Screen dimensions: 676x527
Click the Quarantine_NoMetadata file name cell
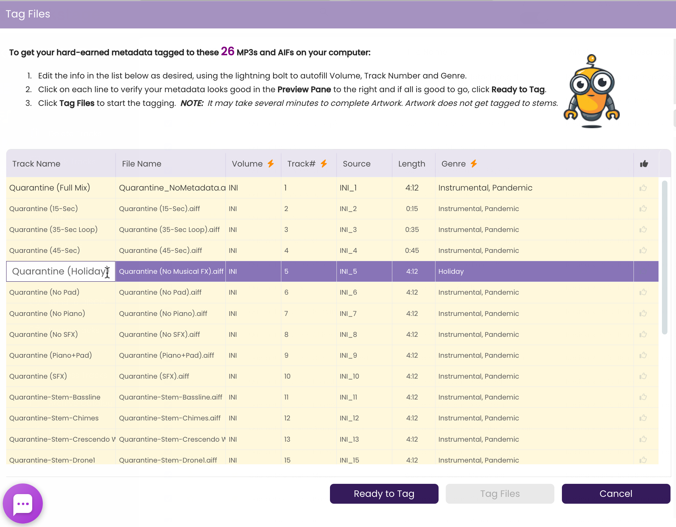coord(171,188)
